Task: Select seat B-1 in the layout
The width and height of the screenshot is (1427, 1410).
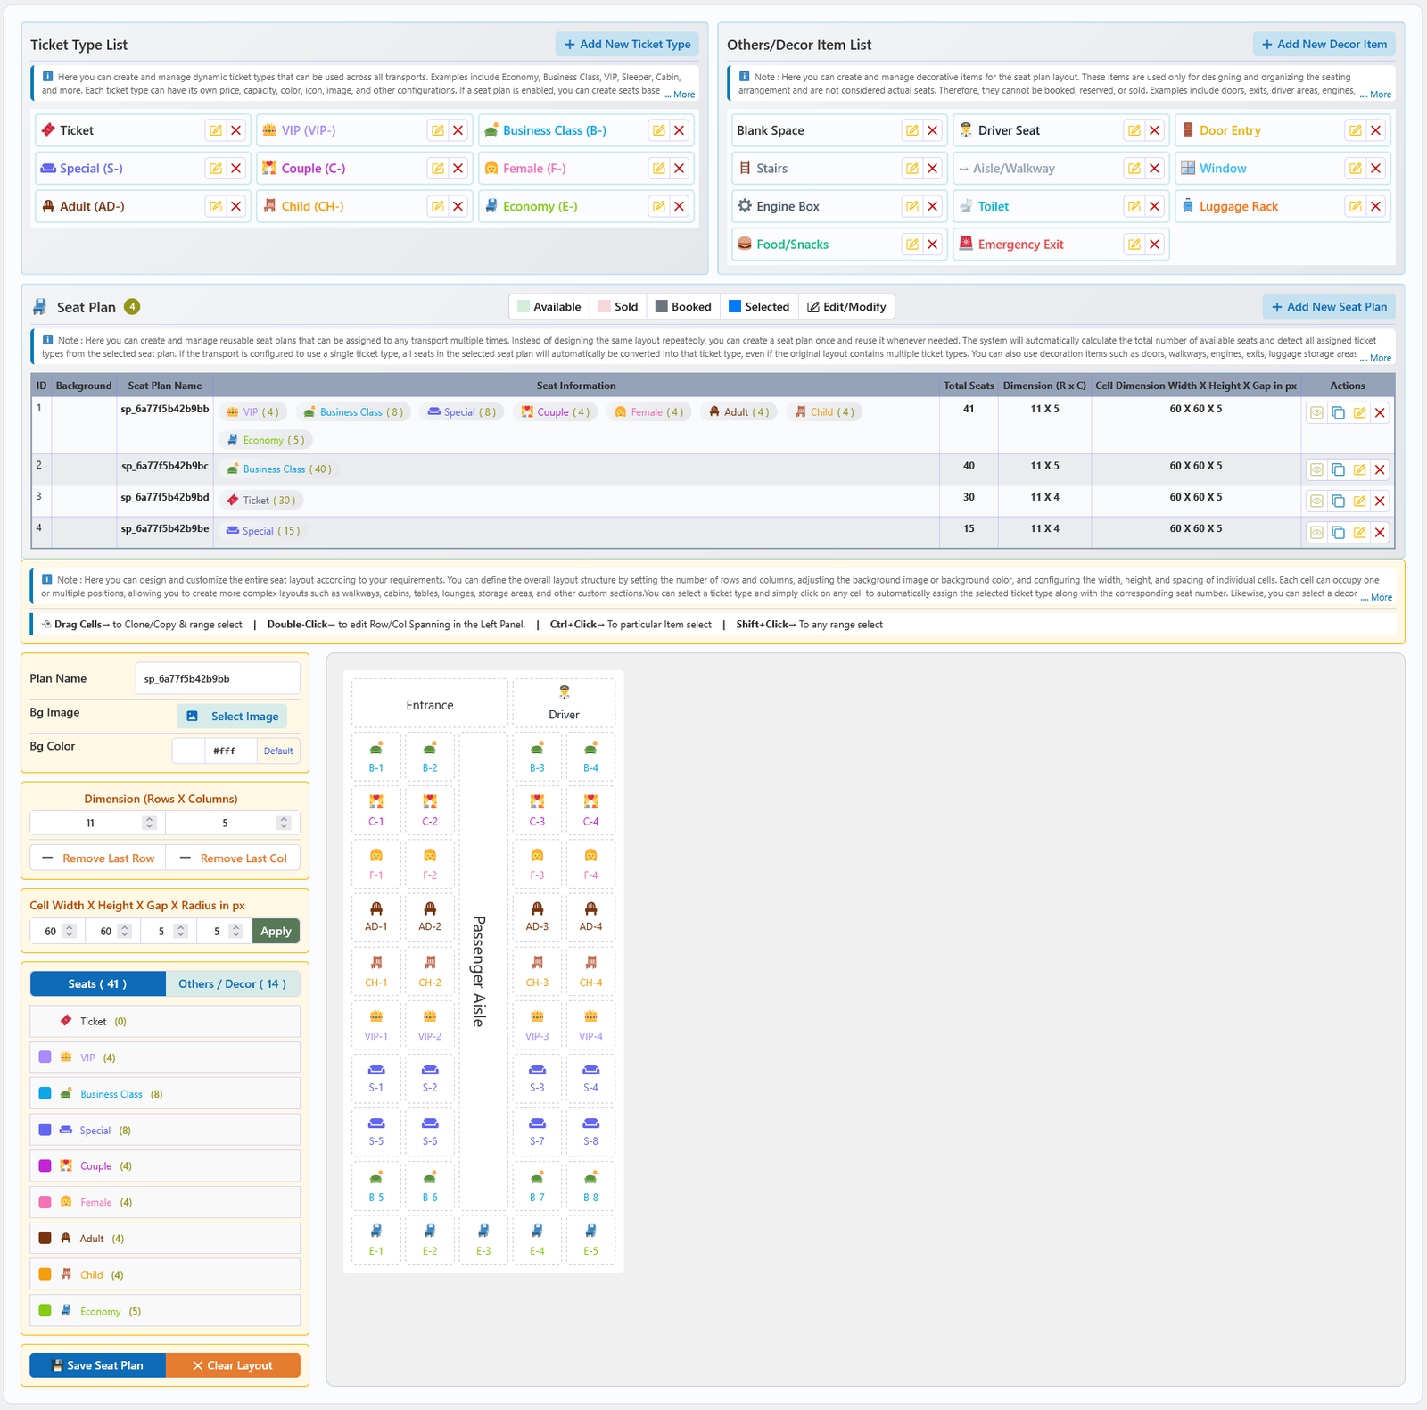Action: point(376,756)
